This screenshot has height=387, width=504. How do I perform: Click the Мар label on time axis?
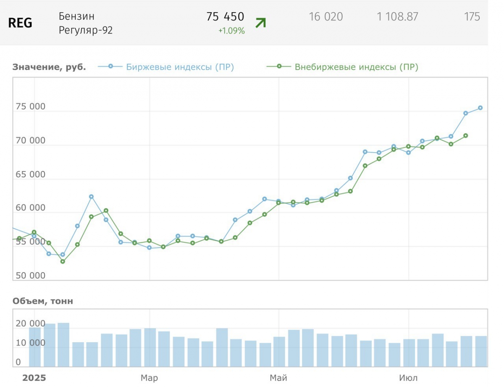click(149, 378)
